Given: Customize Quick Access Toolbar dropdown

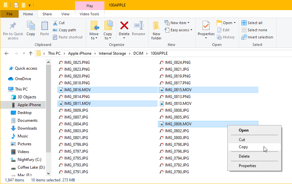Looking at the screenshot, I should 29,6.
